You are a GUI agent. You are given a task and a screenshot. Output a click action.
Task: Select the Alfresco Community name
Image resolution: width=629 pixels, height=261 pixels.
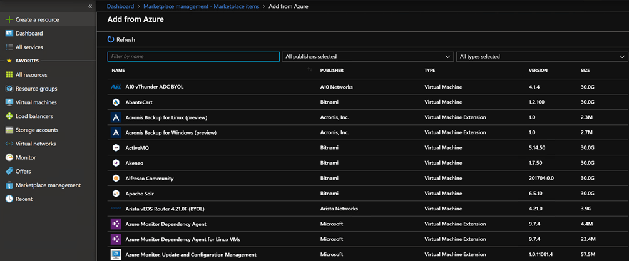(150, 178)
